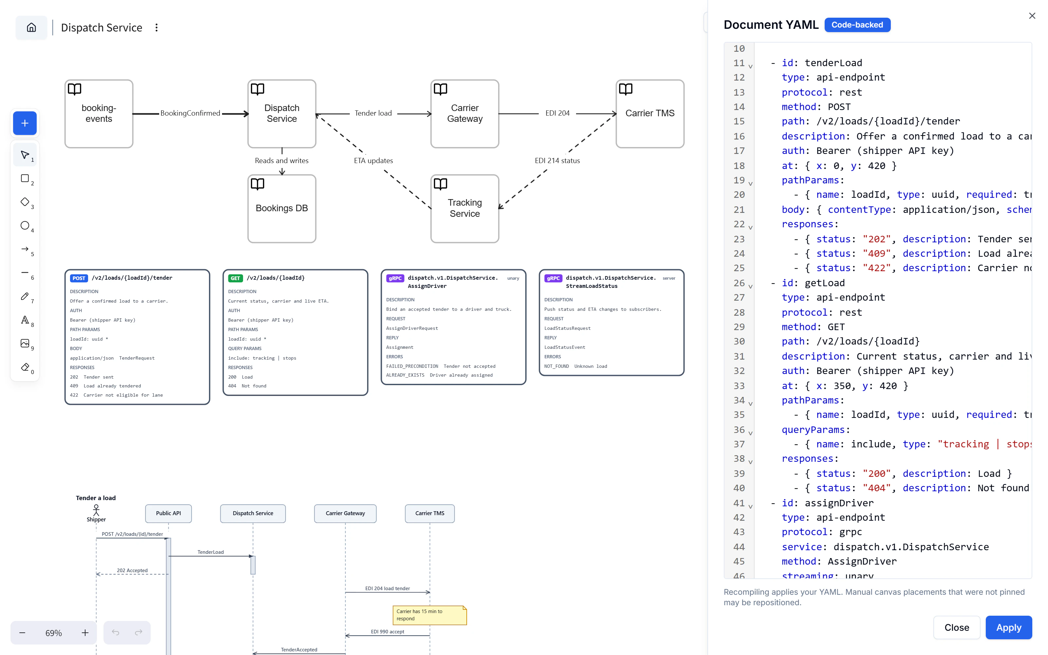Click the Code-backed badge
The height and width of the screenshot is (655, 1048).
tap(857, 25)
